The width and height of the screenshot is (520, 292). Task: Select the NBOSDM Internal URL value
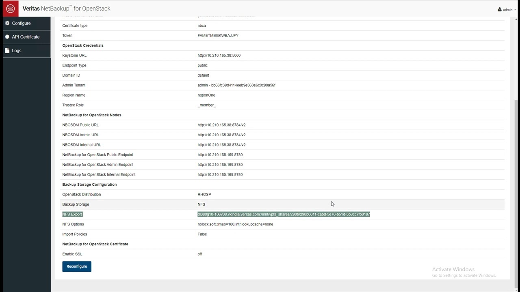click(221, 145)
